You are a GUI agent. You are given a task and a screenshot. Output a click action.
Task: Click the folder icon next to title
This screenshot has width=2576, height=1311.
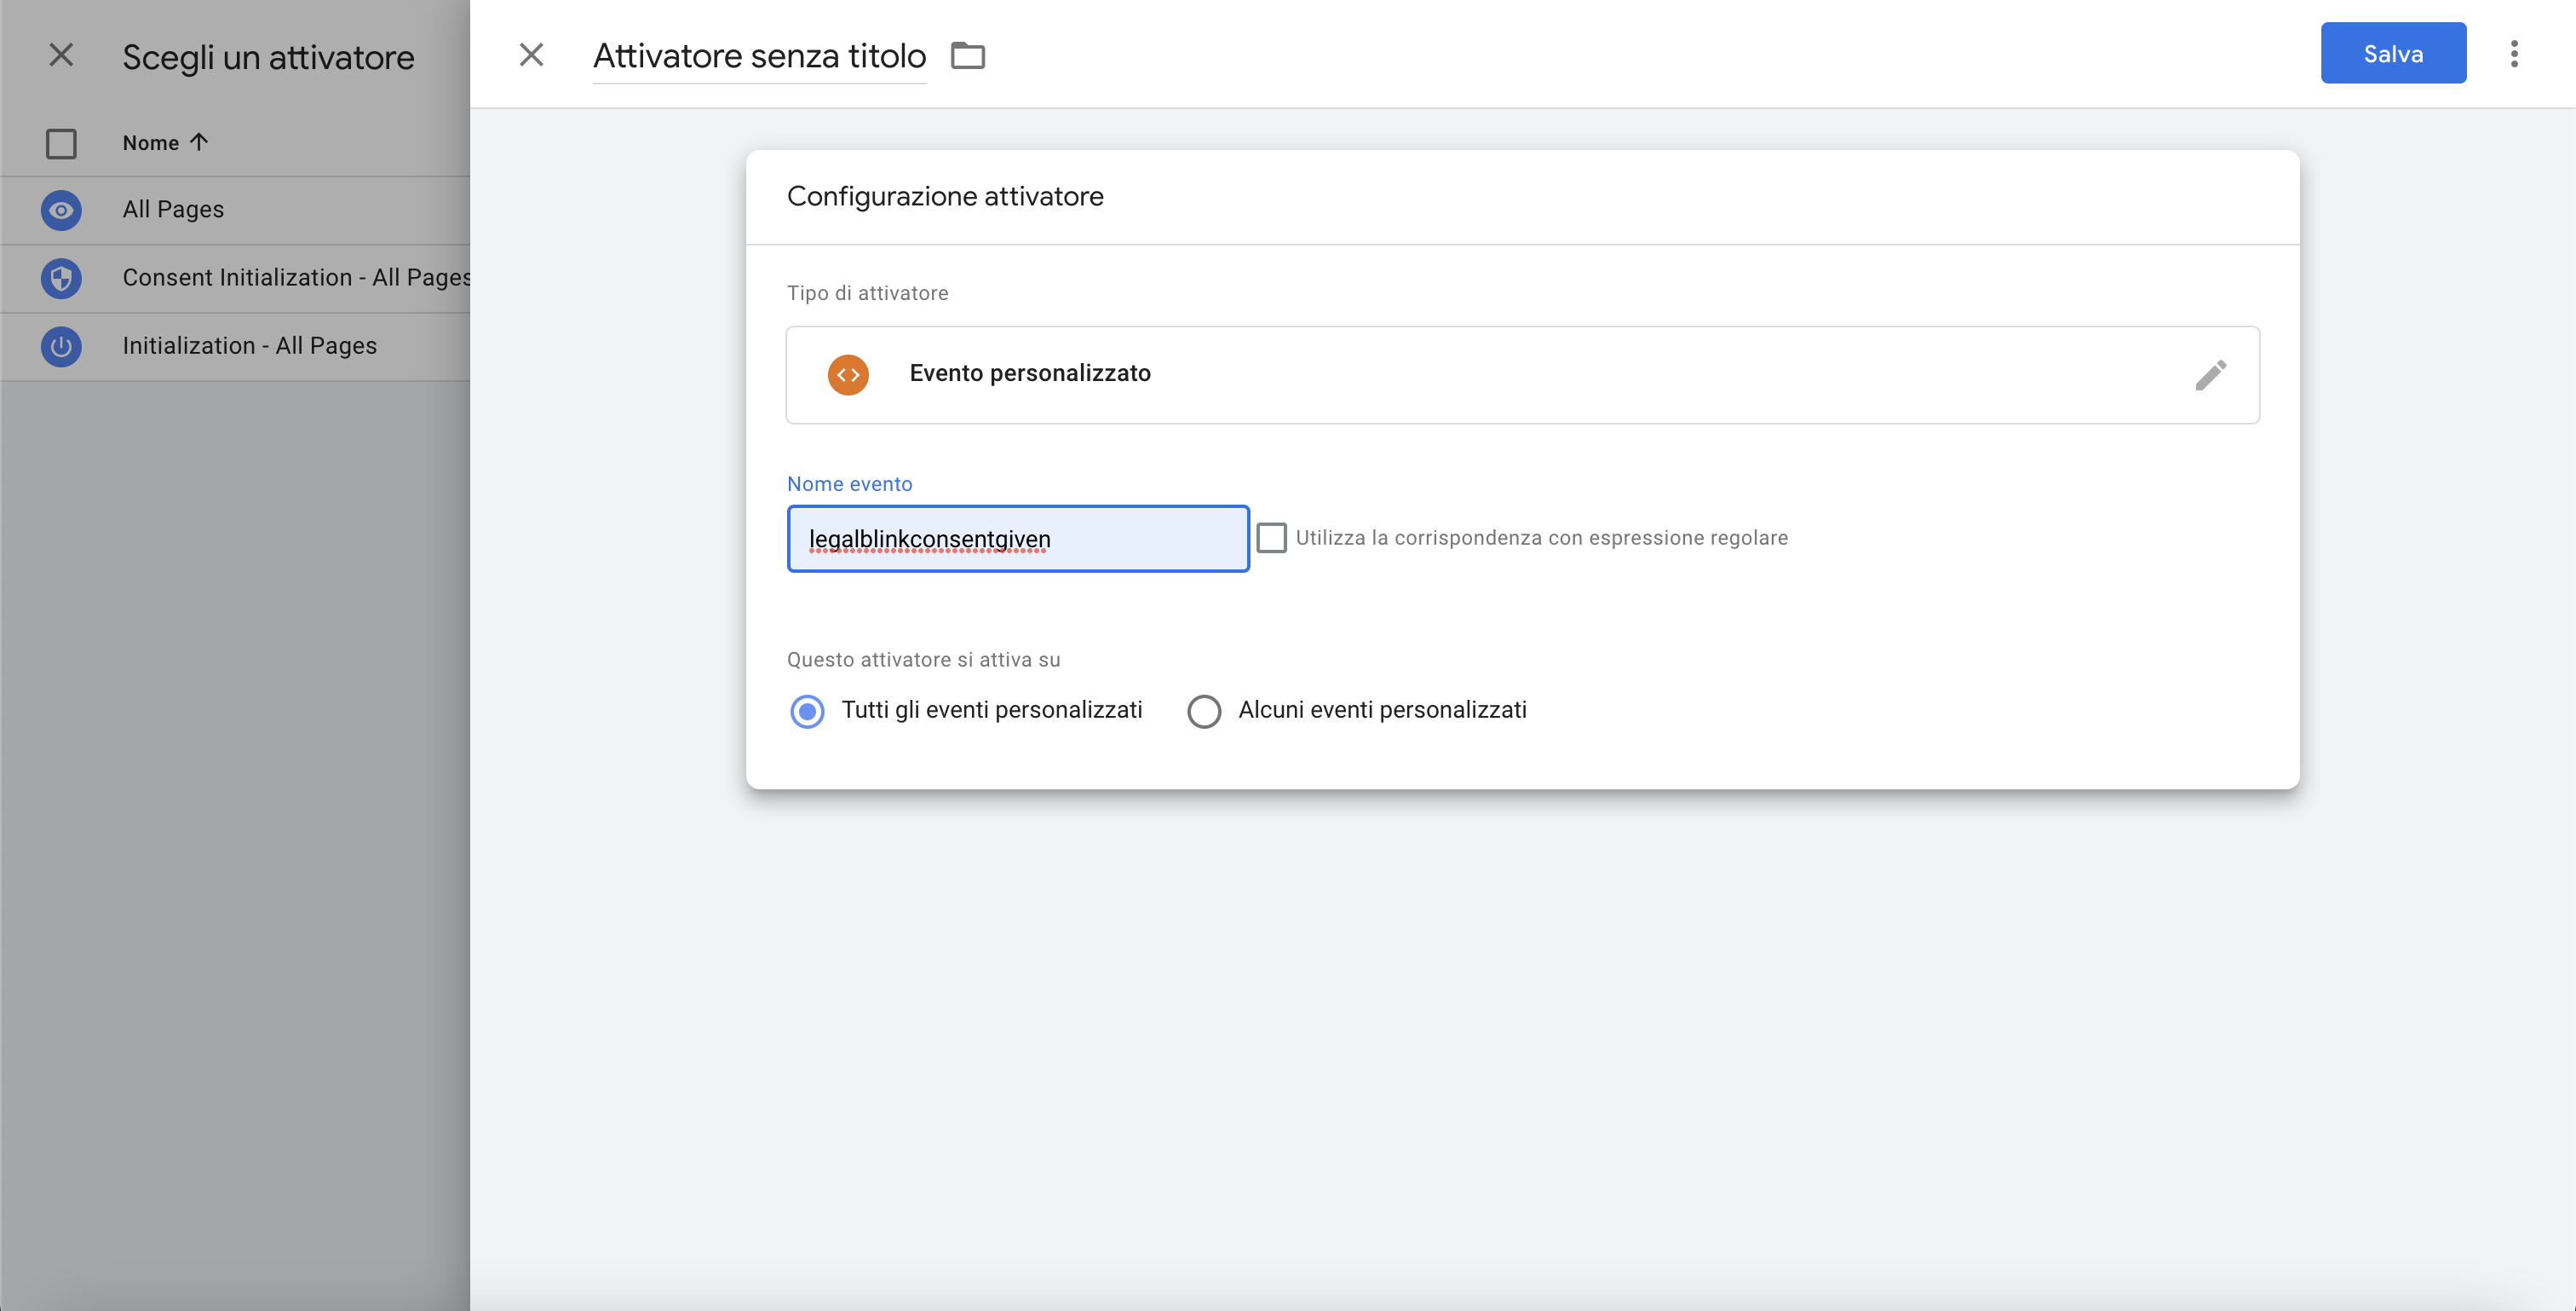click(x=967, y=55)
